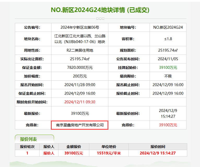Image resolution: width=200 pixels, height=167 pixels.
Task: Click publish date 2024/11/05
Action: click(x=168, y=59)
